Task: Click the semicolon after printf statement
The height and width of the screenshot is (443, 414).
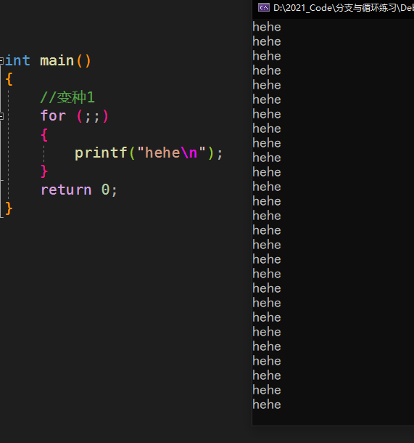Action: pyautogui.click(x=220, y=154)
